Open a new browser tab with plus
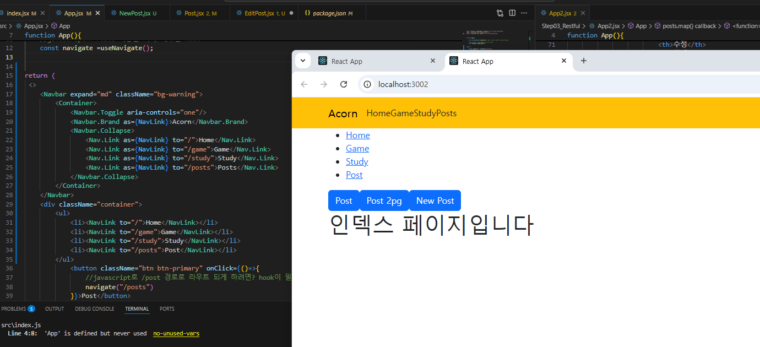The image size is (760, 347). point(584,61)
